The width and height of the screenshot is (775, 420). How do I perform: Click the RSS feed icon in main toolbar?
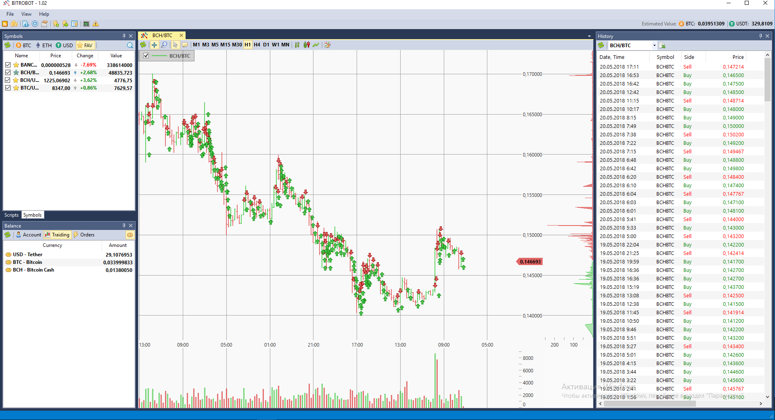(5, 24)
